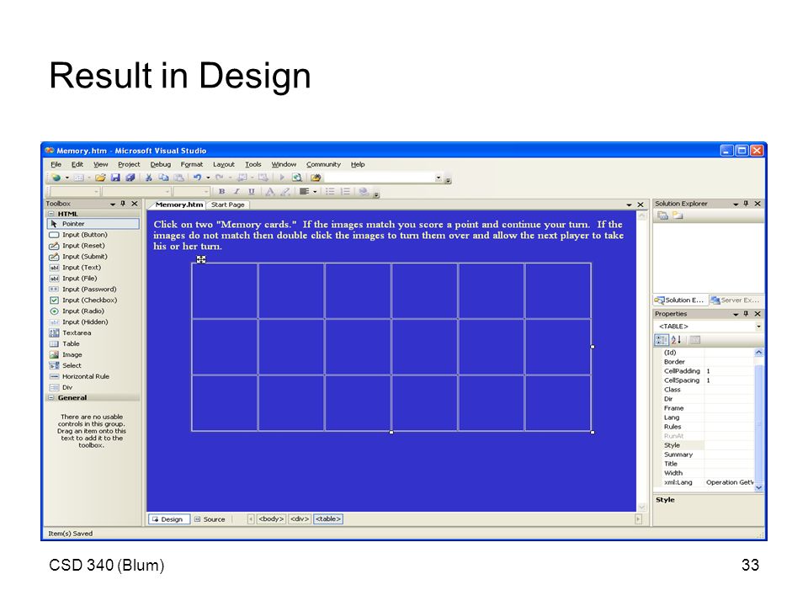Image resolution: width=808 pixels, height=606 pixels.
Task: Click the Alphabetical sort icon in Properties
Action: click(676, 340)
